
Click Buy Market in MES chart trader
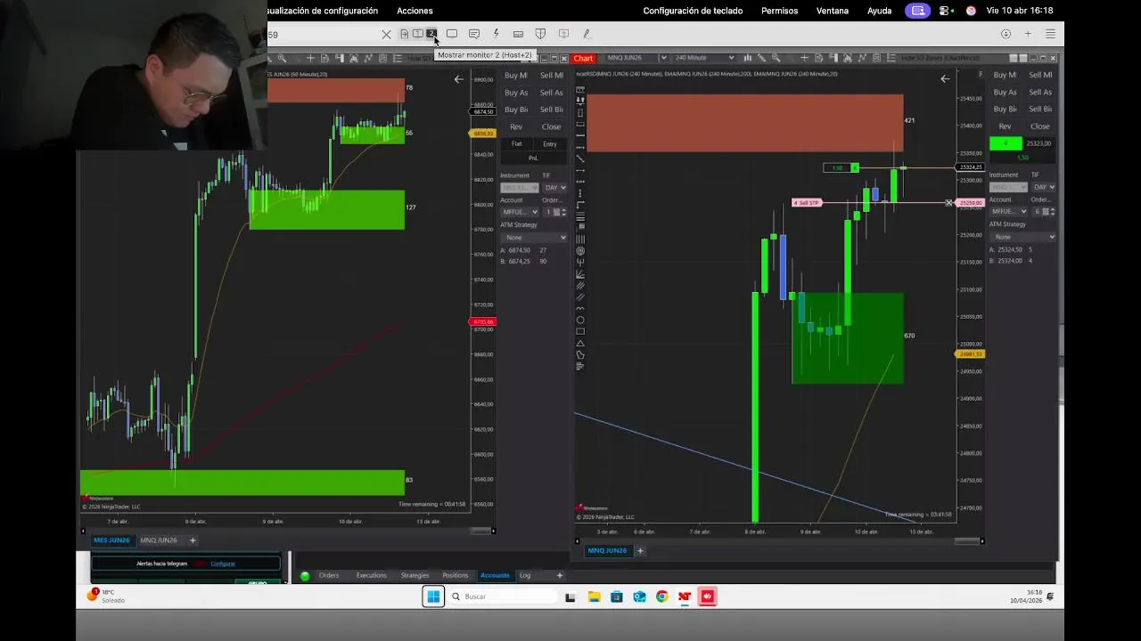(x=516, y=76)
